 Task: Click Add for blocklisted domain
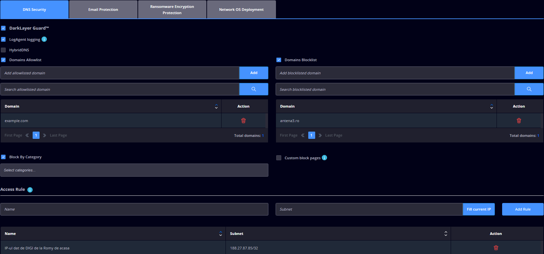coord(529,73)
